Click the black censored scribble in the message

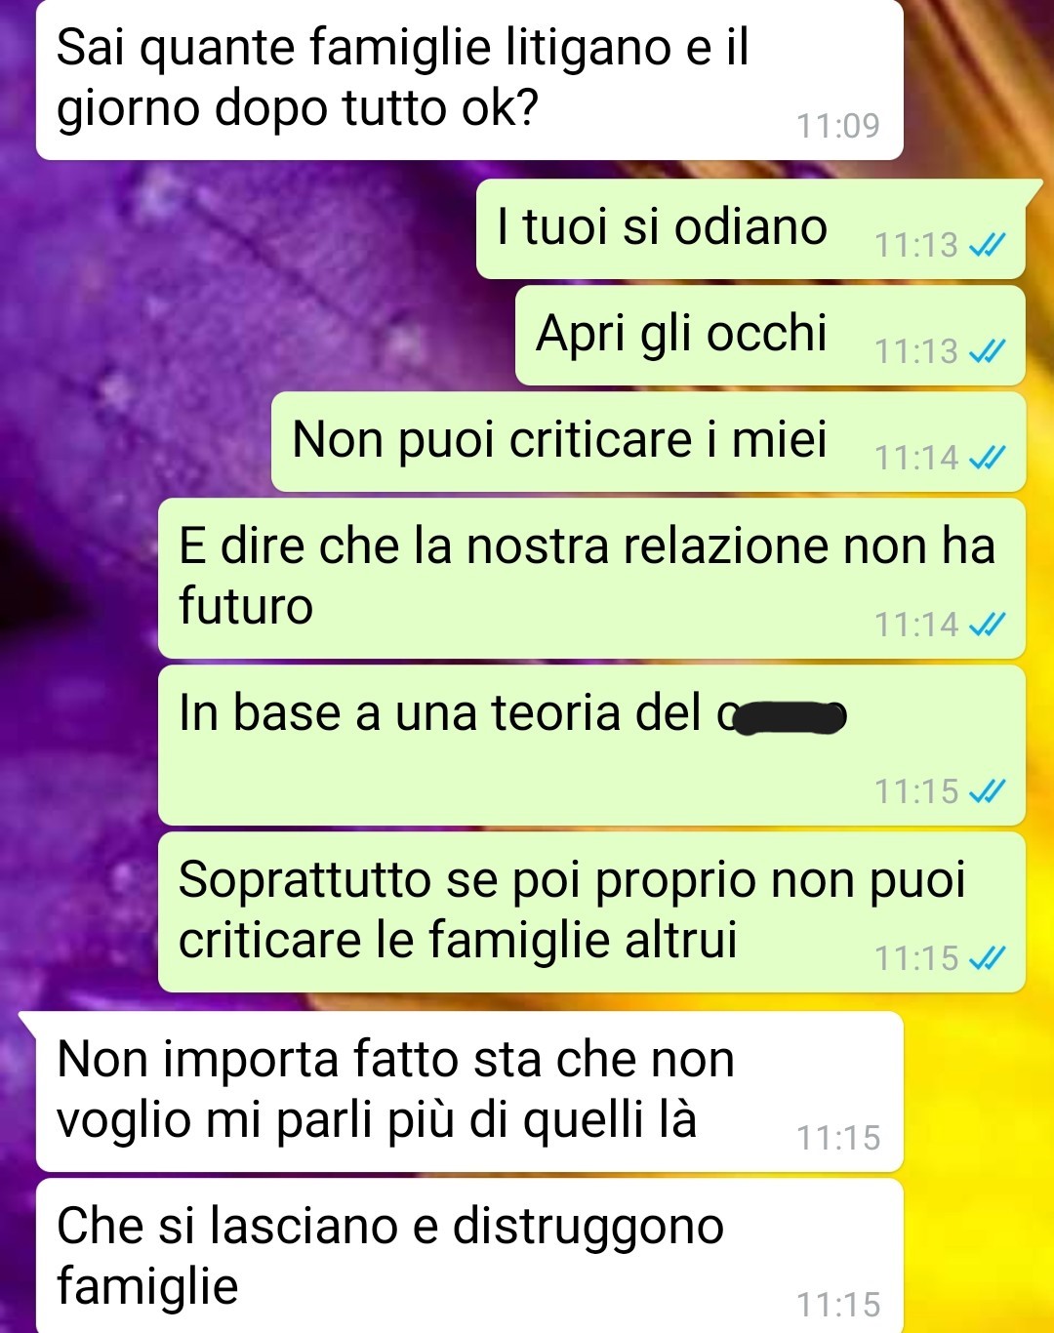click(x=789, y=718)
